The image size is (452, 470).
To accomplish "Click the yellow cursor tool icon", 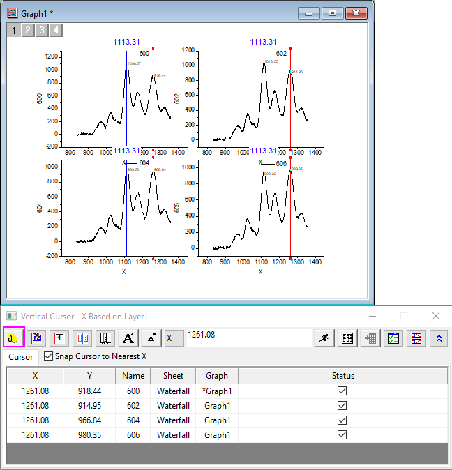I will coord(14,338).
